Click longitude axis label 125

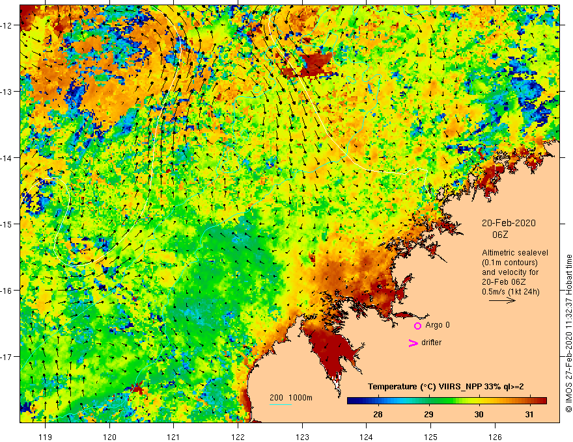click(x=431, y=437)
